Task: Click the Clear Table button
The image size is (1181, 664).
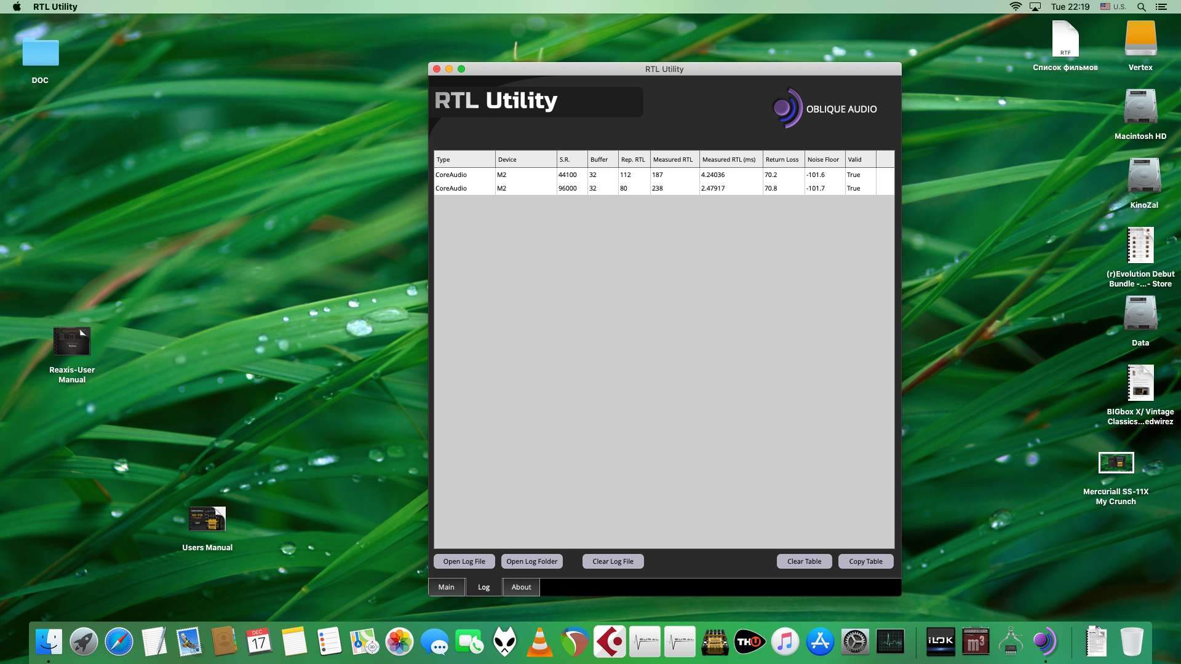Action: pos(804,561)
